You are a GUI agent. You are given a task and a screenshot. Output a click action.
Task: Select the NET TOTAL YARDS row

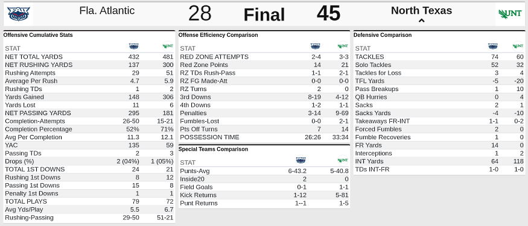pos(89,57)
